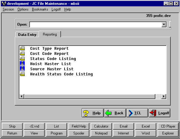The width and height of the screenshot is (180, 139).
Task: Open the Bookmarks menu
Action: point(40,9)
